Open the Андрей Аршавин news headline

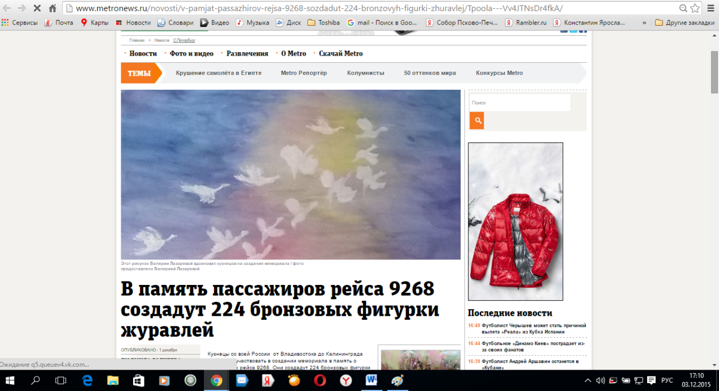pos(530,364)
